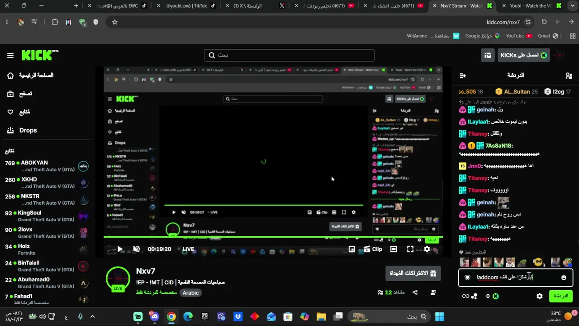Gift subscriptions to Nxv7
Viewport: 579px width, 326px height.
pyautogui.click(x=413, y=273)
